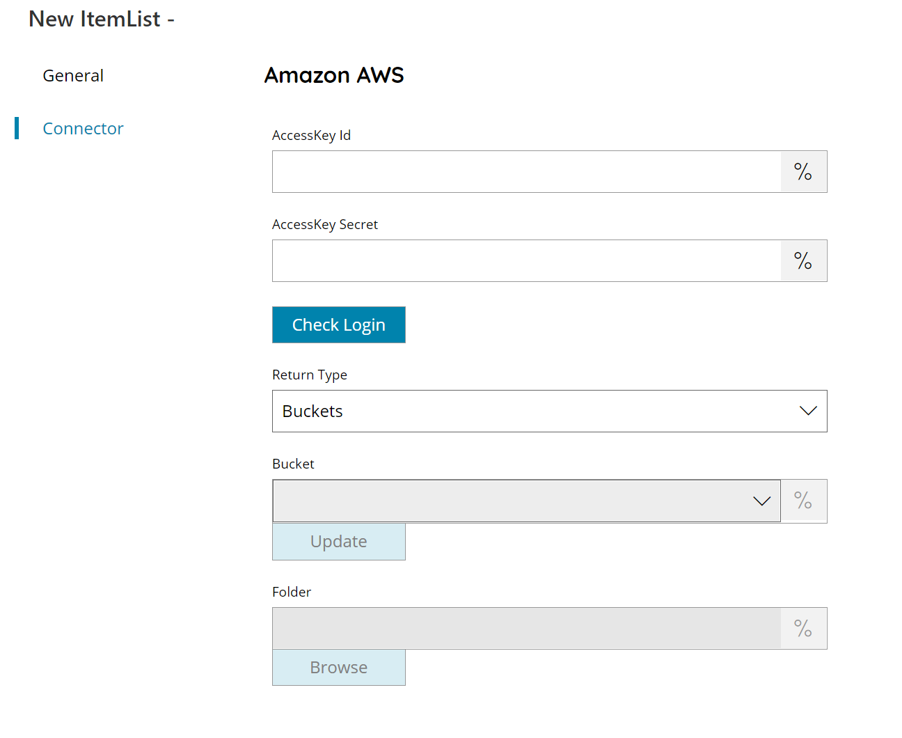Click the Browse button

pyautogui.click(x=339, y=668)
